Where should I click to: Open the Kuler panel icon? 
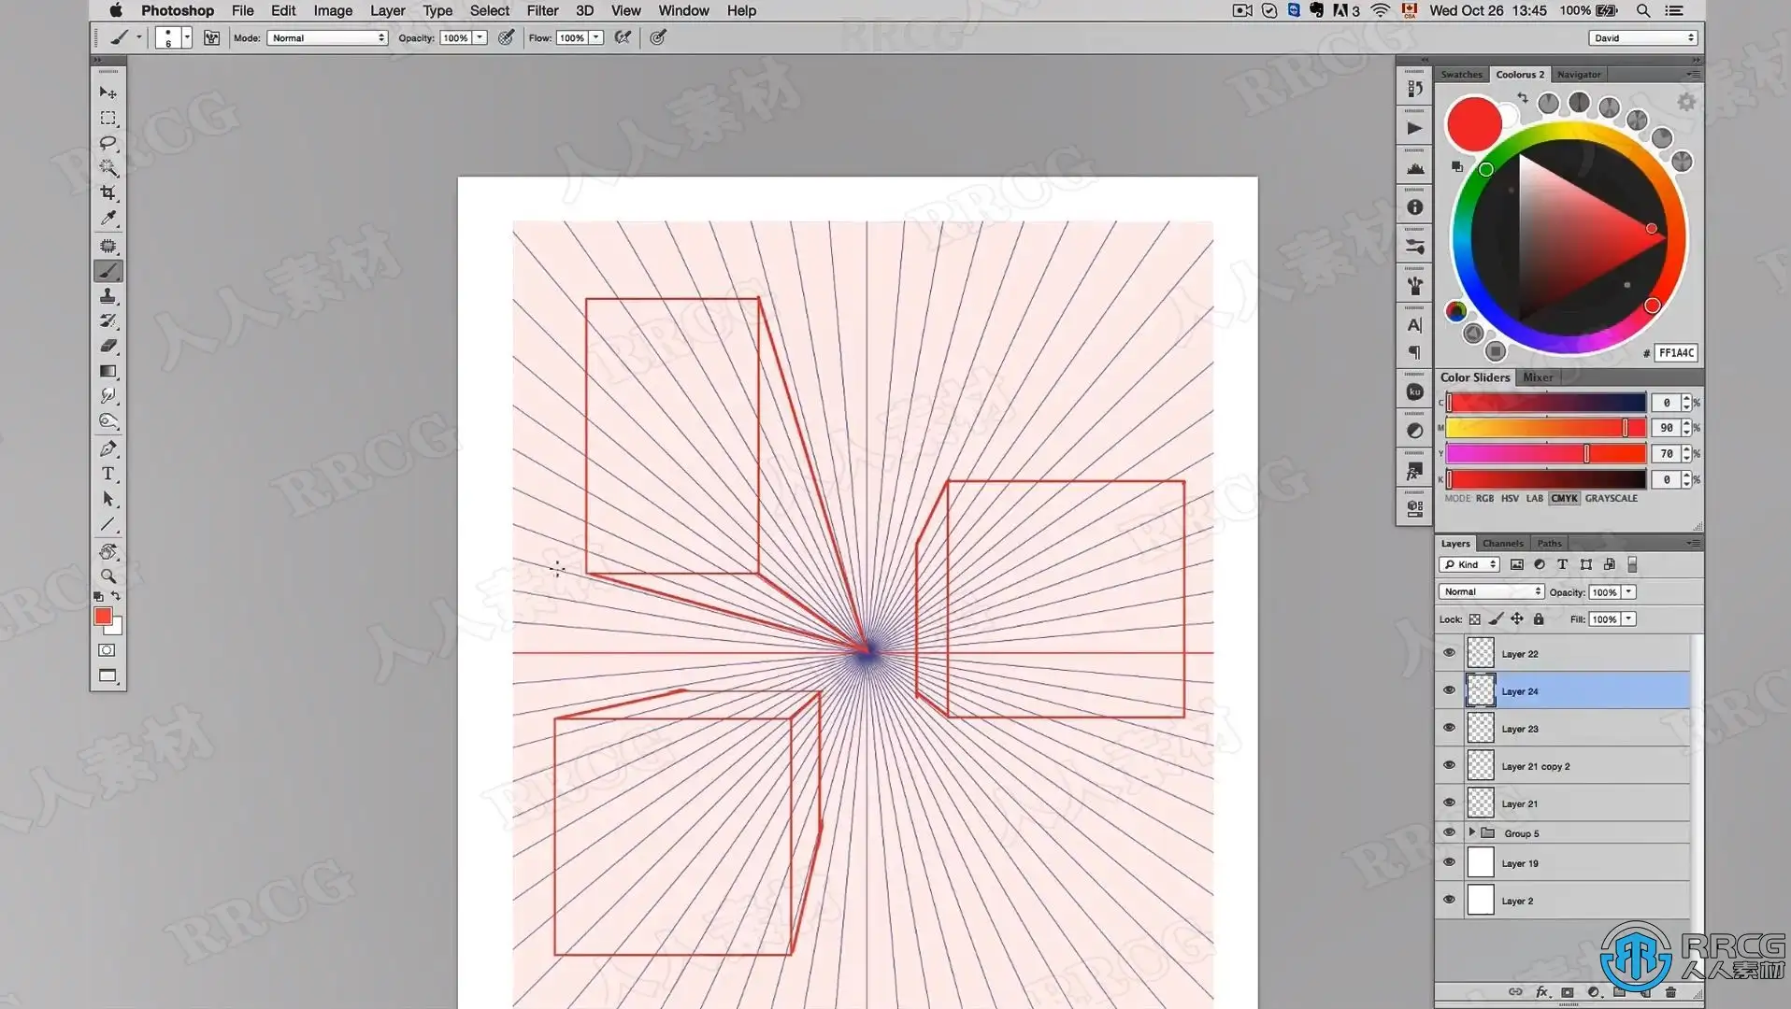click(x=1415, y=392)
